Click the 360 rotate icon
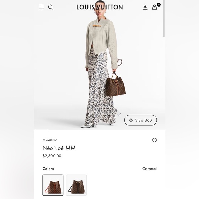The image size is (199, 199). point(131,120)
